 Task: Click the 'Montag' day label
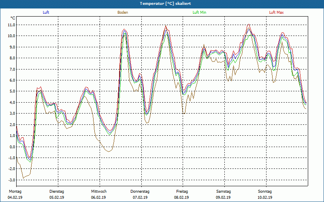click(15, 191)
